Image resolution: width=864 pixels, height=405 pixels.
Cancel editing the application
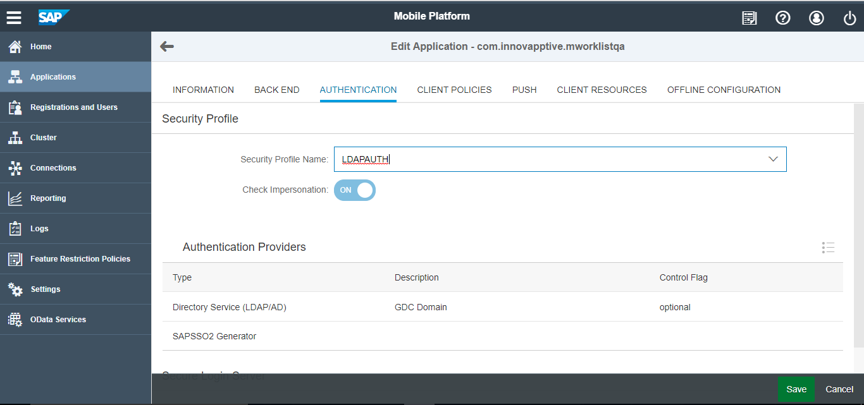tap(839, 389)
